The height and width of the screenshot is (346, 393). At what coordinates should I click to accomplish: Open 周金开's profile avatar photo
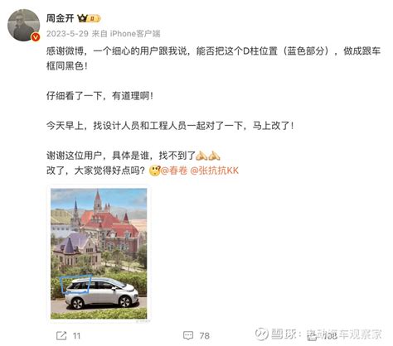(x=23, y=25)
